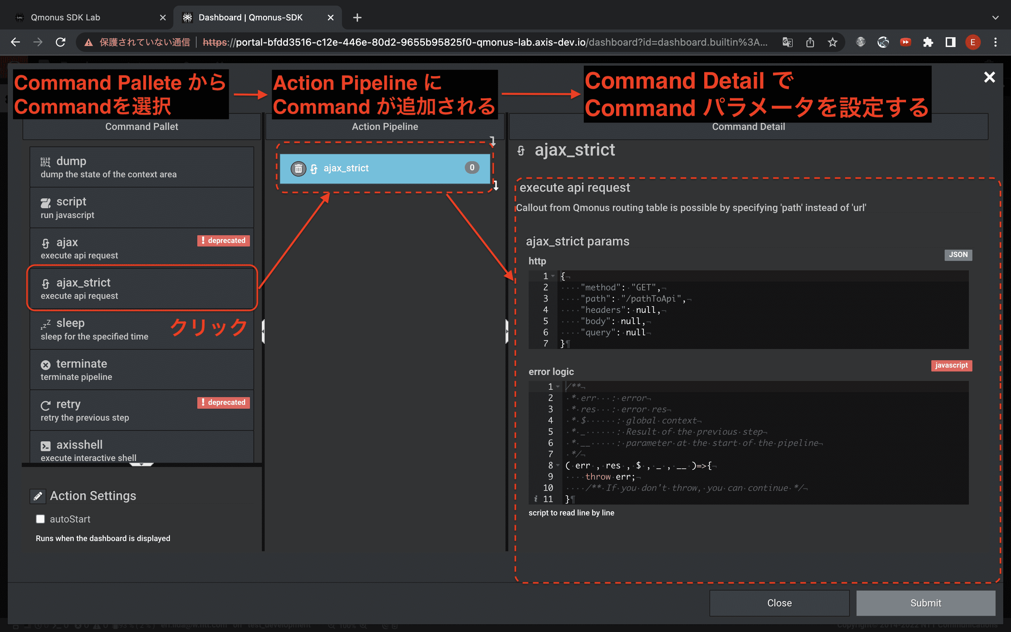Select the Dashboard | Qmonus-SDK tab
Screen dimensions: 1011x632
click(257, 18)
